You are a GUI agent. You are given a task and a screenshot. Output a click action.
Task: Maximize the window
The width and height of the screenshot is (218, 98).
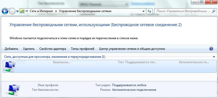click(x=201, y=2)
